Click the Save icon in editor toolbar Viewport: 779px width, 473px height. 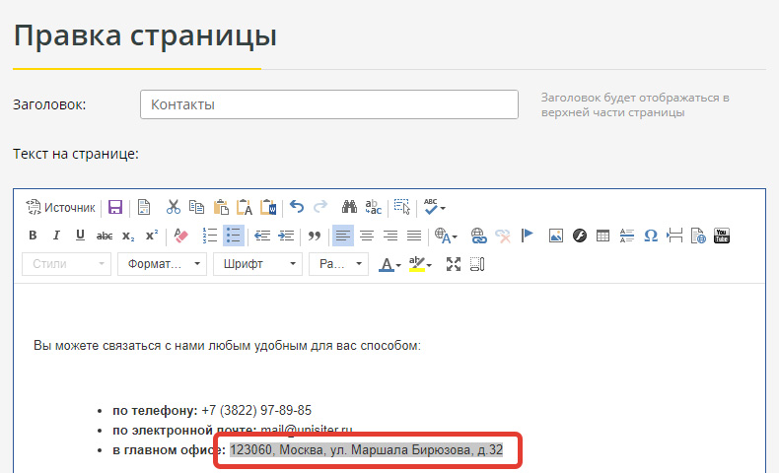coord(115,208)
